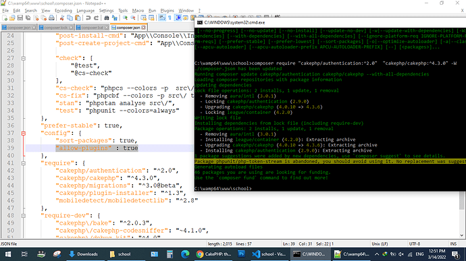
Task: Open the Search menu
Action: (30, 10)
